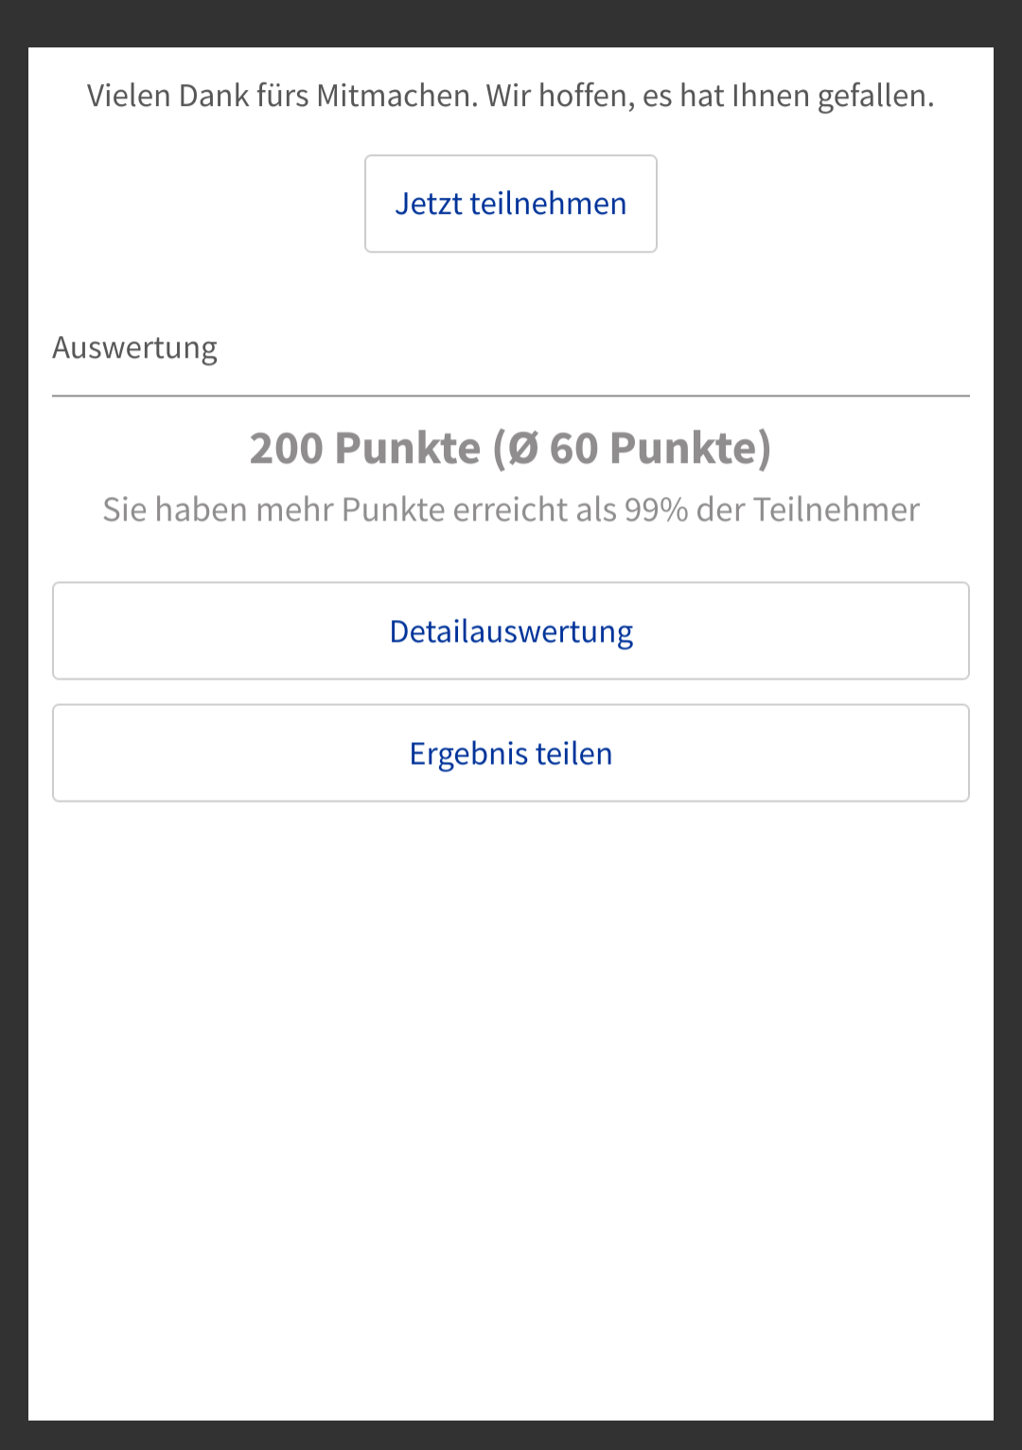The height and width of the screenshot is (1450, 1022).
Task: Click the average "(Ø 60 Punkte)" text
Action: point(632,449)
